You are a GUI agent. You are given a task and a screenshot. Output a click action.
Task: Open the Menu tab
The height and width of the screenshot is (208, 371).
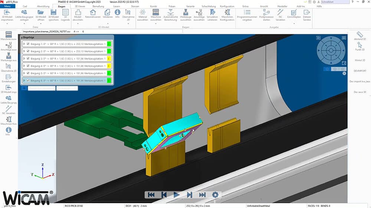tap(7, 6)
